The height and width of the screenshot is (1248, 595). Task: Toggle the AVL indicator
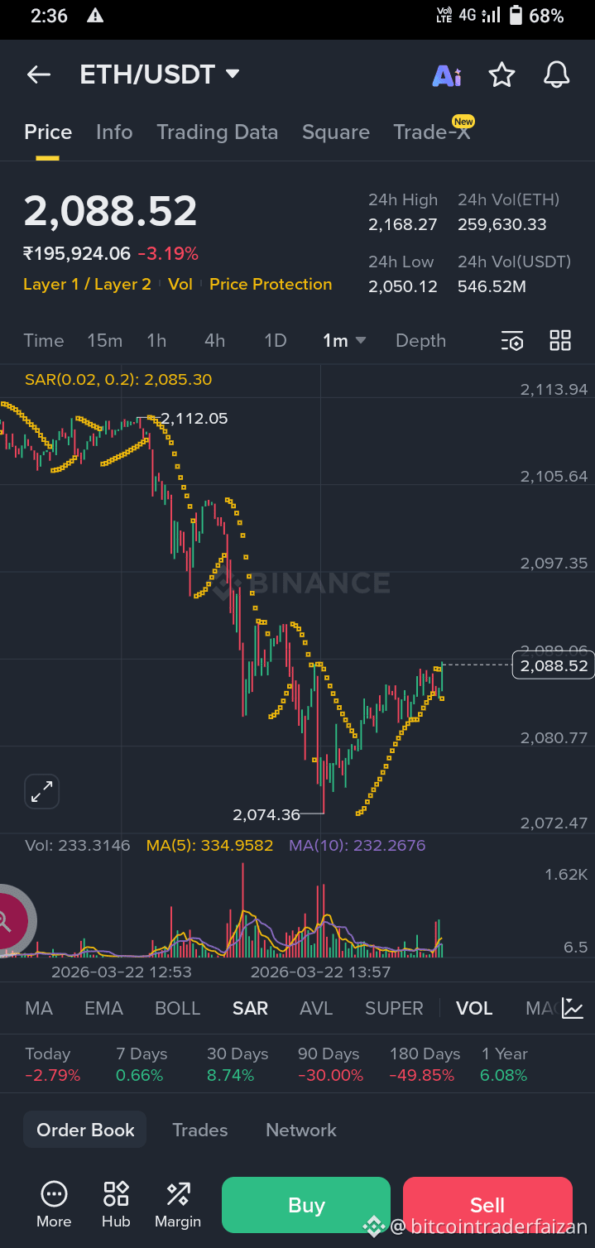(x=316, y=1008)
